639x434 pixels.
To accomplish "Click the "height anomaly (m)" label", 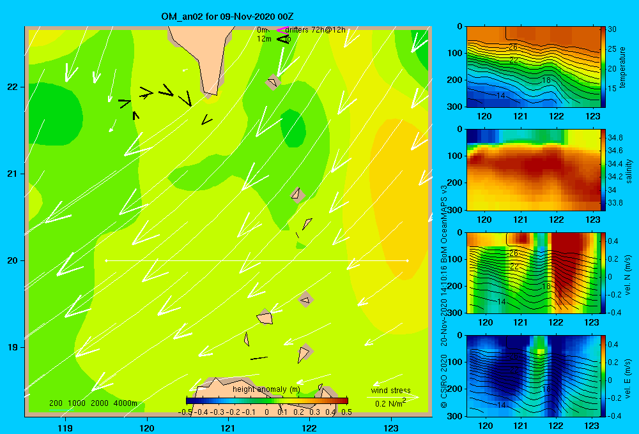I will tap(266, 389).
